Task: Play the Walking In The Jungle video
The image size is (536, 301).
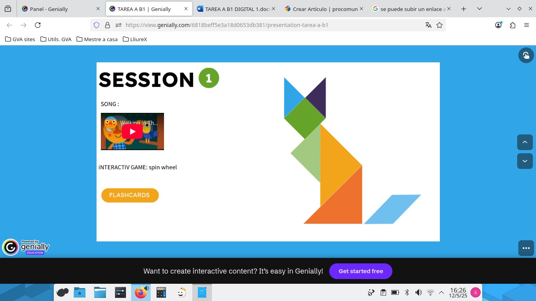Action: point(132,132)
